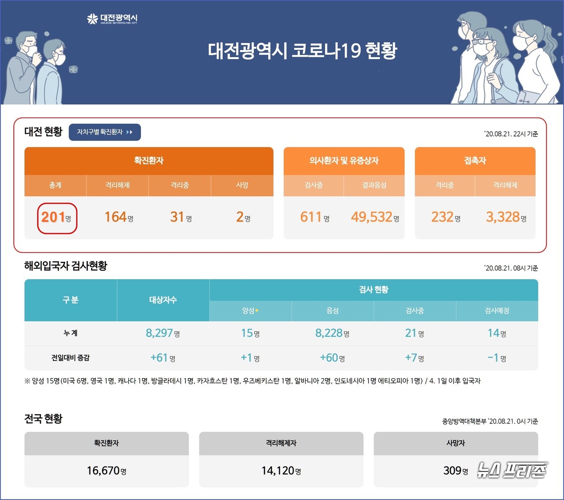Click the '20.08.21. 22시 기준 timestamp

[511, 134]
